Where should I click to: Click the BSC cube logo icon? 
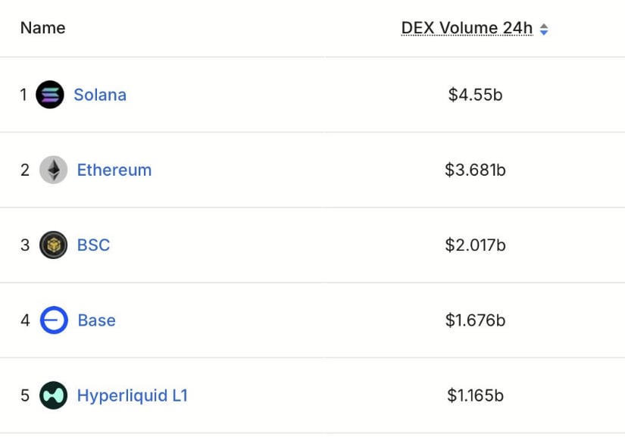coord(54,245)
